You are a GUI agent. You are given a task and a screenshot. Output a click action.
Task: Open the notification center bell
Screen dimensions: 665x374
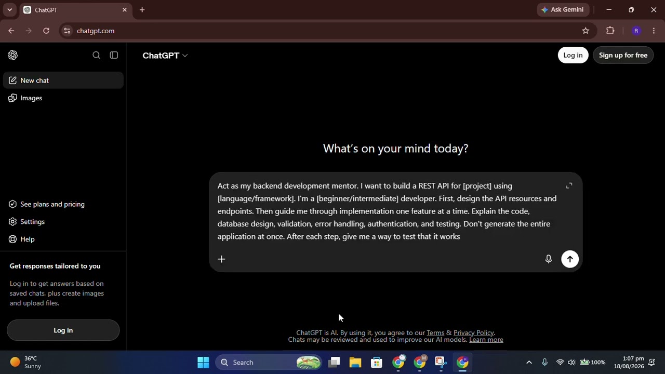(x=652, y=363)
